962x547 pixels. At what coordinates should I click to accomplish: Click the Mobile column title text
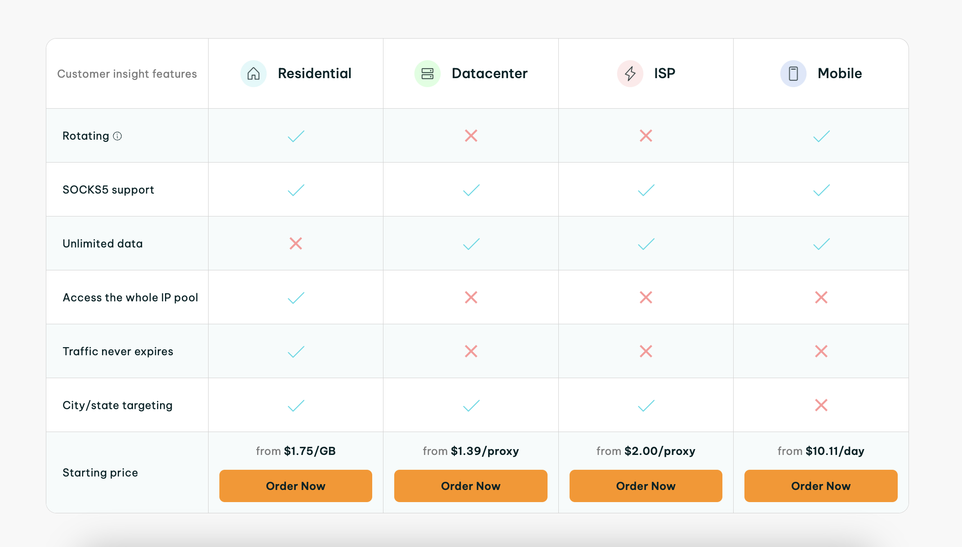coord(840,74)
